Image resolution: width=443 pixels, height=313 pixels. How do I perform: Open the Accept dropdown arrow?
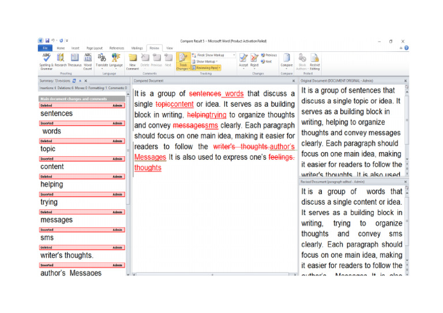click(x=243, y=69)
